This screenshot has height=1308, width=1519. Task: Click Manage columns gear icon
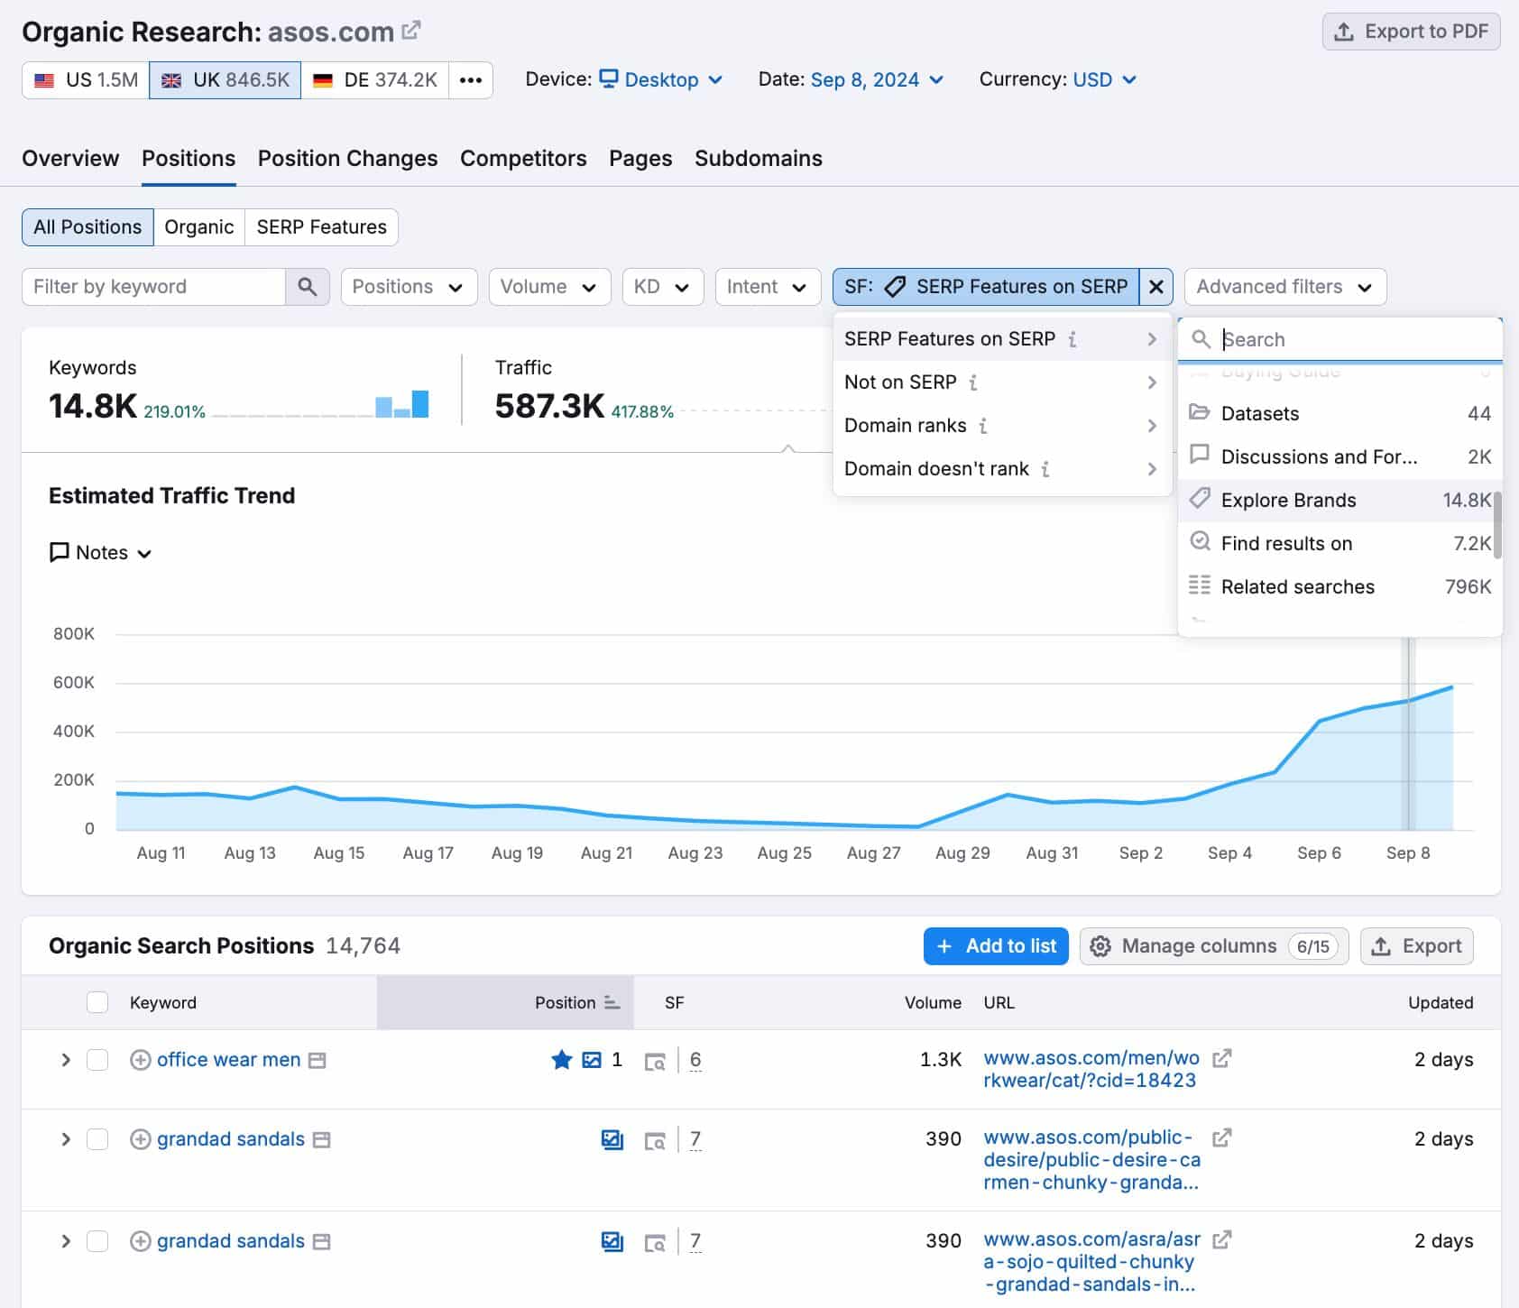[1100, 946]
